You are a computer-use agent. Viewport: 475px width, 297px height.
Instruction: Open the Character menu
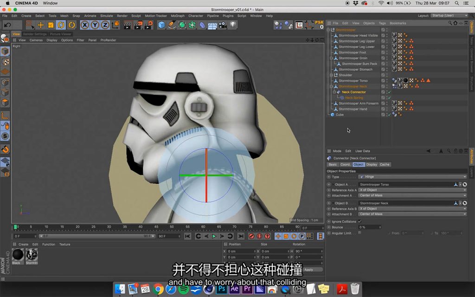pyautogui.click(x=196, y=16)
